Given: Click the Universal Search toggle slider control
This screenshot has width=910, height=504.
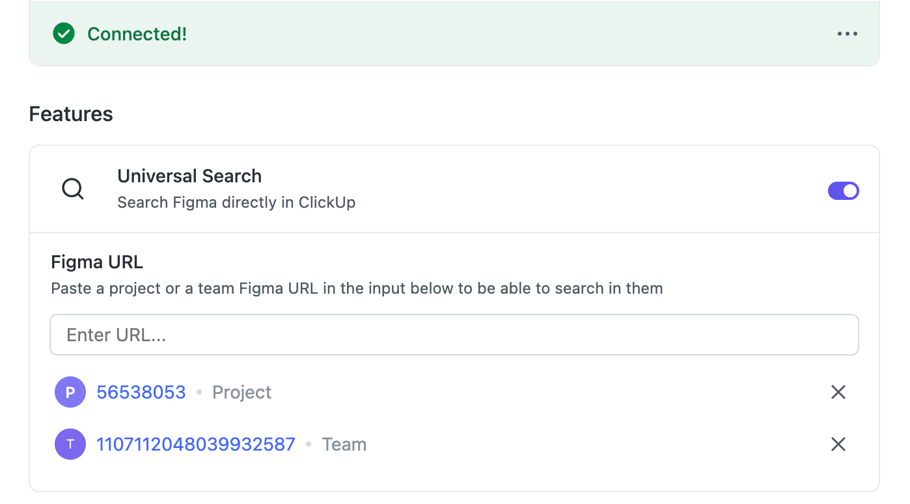Looking at the screenshot, I should pyautogui.click(x=844, y=190).
